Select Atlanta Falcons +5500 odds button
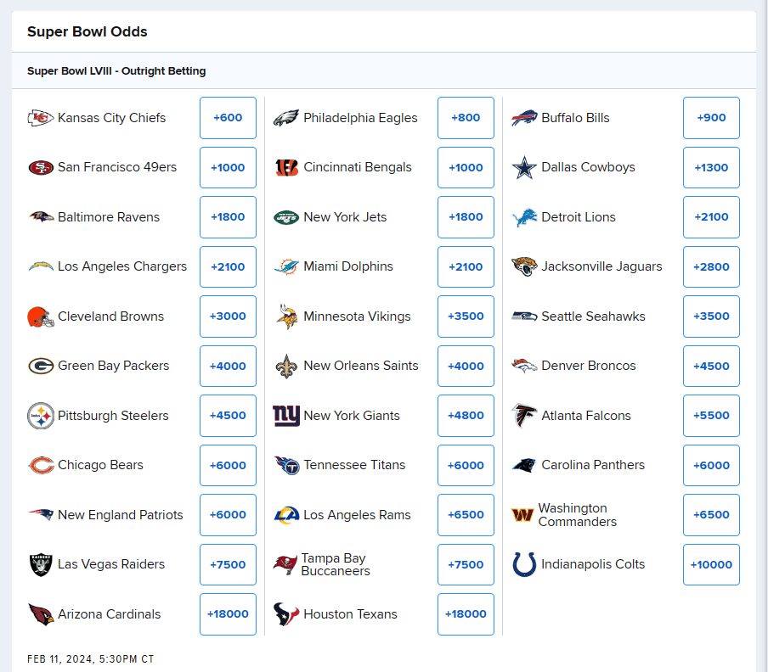Image resolution: width=768 pixels, height=672 pixels. point(711,416)
